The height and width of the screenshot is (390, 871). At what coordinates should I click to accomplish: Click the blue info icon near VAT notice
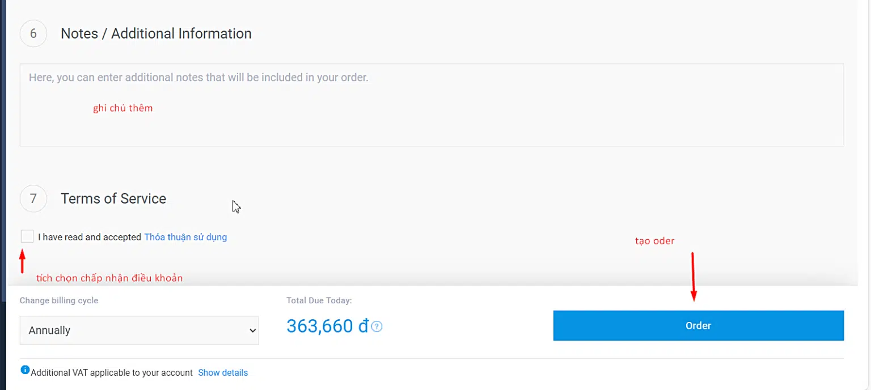[x=25, y=370]
